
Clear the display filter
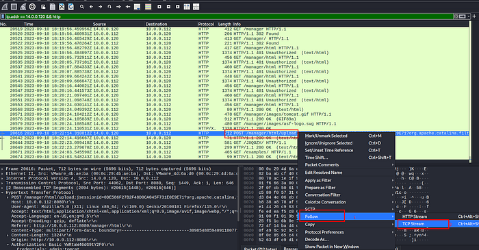click(x=456, y=16)
